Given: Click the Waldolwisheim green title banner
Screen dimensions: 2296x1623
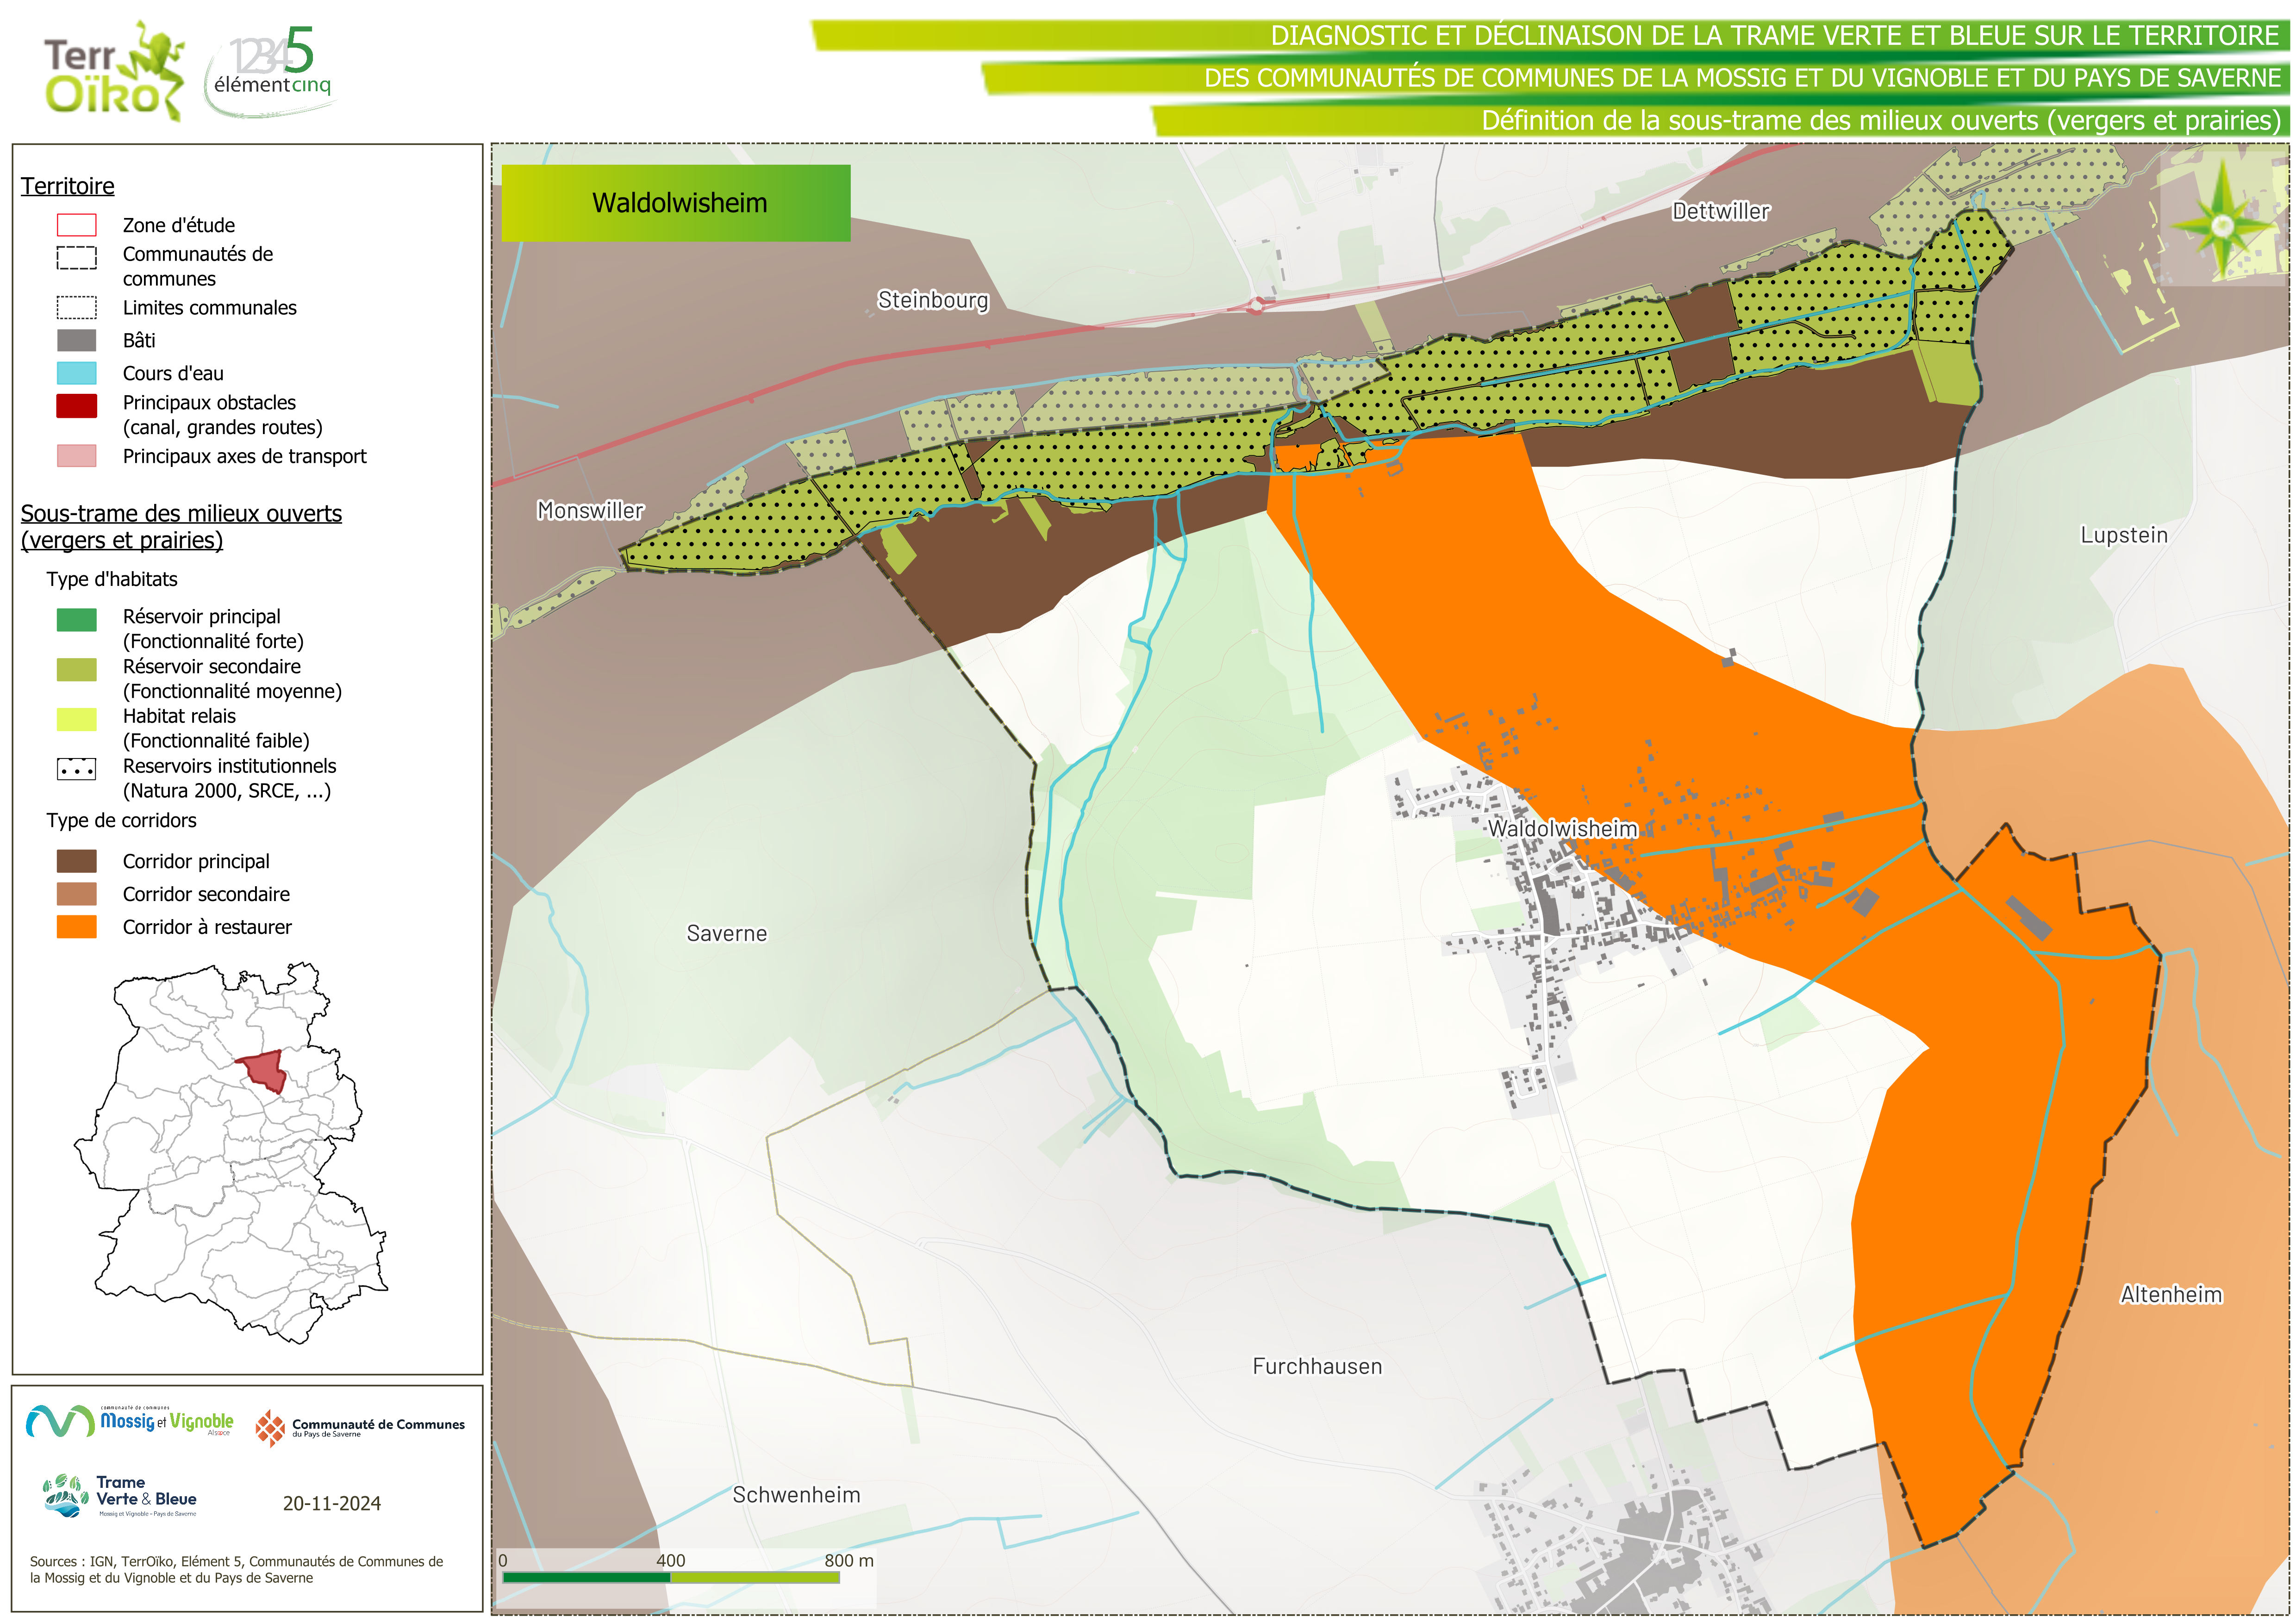Looking at the screenshot, I should tap(676, 203).
